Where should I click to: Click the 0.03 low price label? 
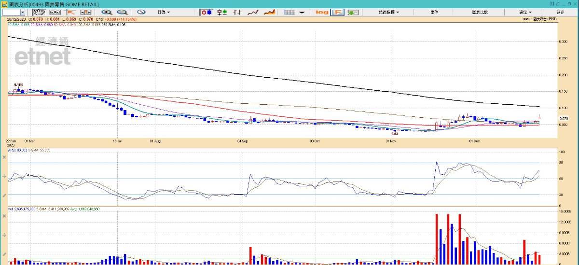pyautogui.click(x=394, y=134)
